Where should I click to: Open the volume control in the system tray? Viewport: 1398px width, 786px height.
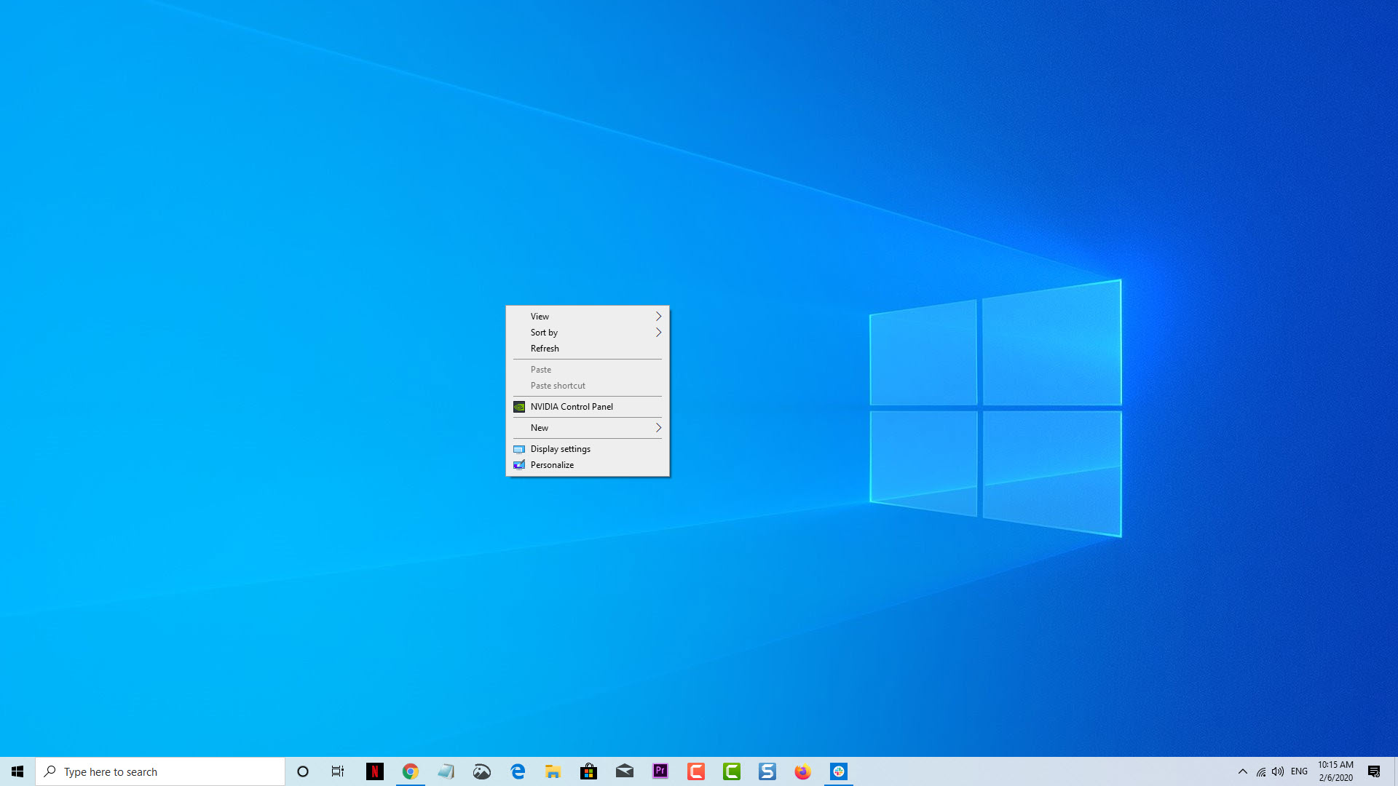1278,771
